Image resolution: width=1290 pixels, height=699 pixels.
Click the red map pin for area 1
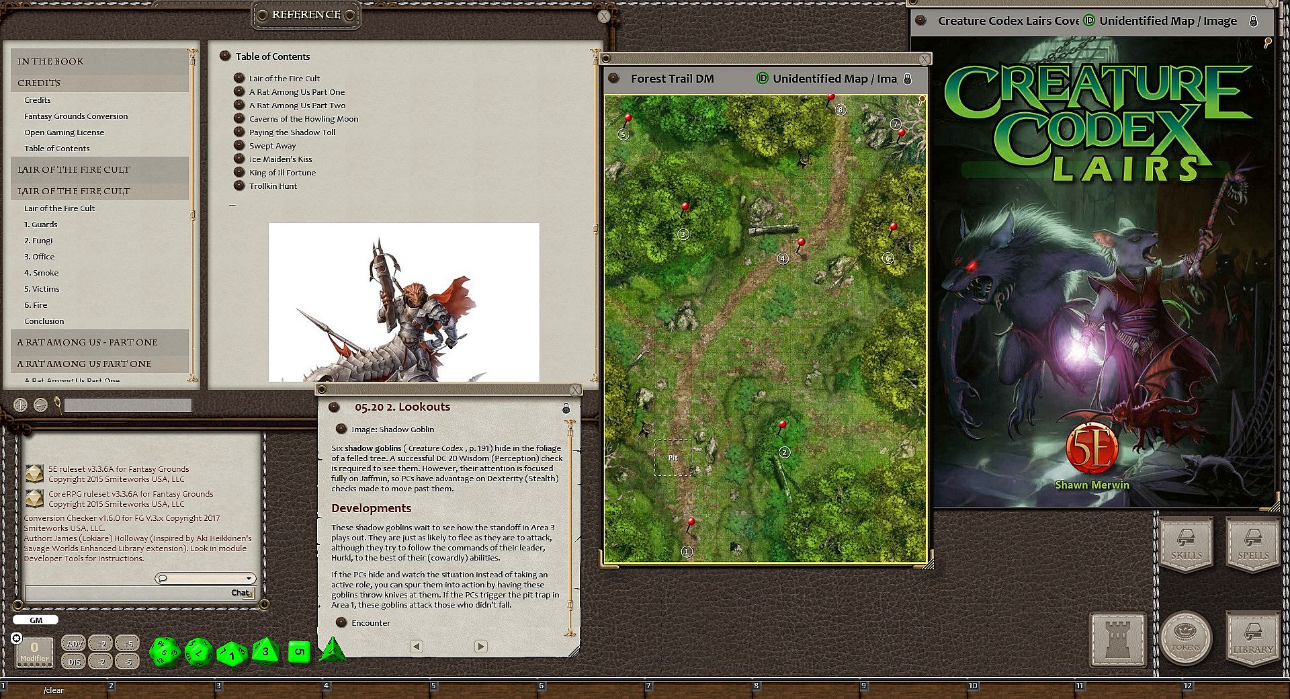click(x=690, y=524)
